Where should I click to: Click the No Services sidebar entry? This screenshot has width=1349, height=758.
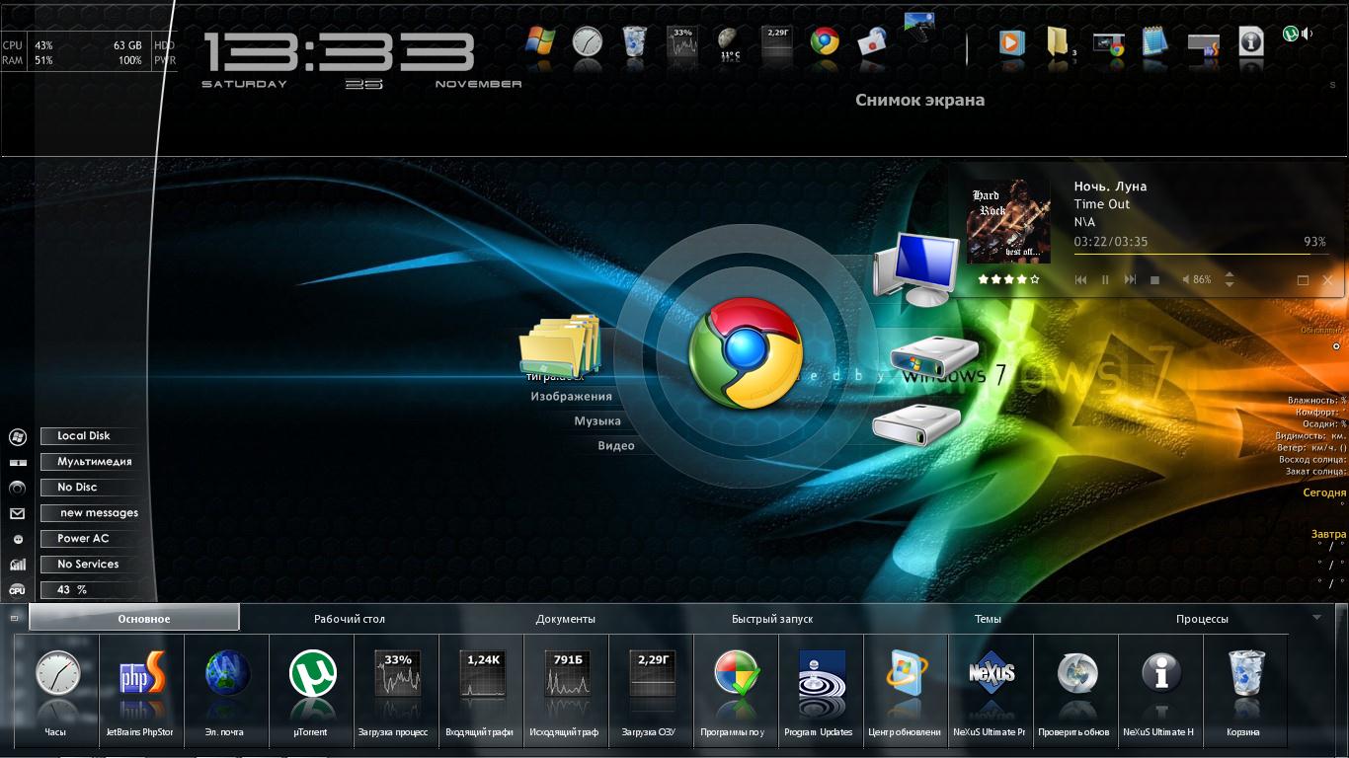(88, 565)
